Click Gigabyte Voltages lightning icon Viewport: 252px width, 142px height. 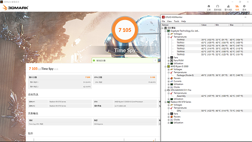click(171, 34)
